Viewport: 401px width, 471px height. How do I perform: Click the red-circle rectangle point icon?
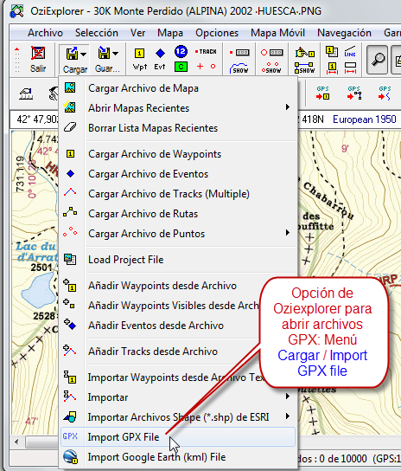point(271,53)
